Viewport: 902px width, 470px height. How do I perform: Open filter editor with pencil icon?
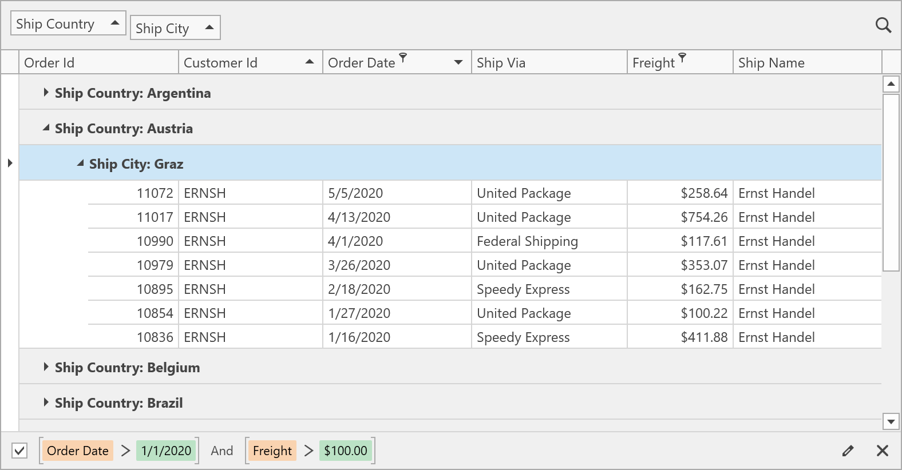click(x=848, y=451)
